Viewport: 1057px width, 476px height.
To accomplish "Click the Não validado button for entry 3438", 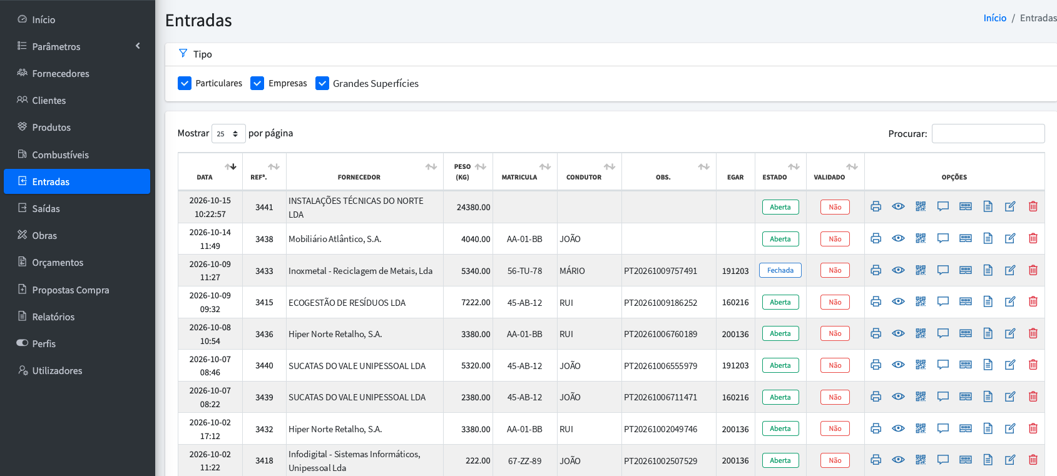I will pos(835,239).
